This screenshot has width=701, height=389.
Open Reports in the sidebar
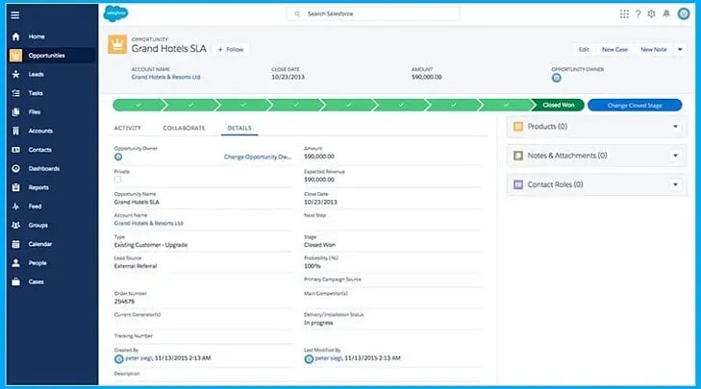[38, 187]
